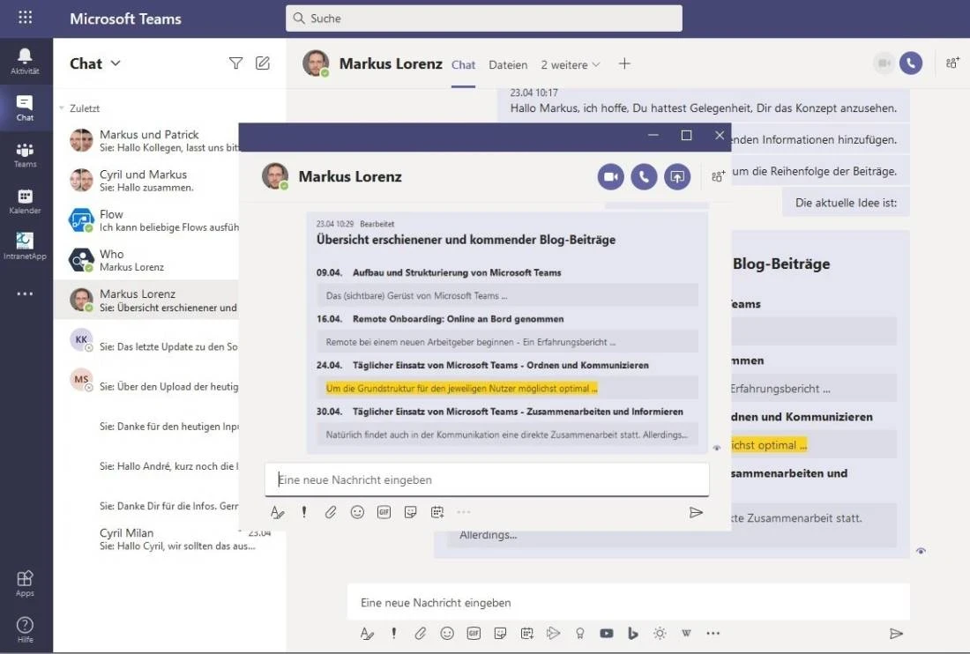Open the Kalender view
The height and width of the screenshot is (654, 970).
click(25, 201)
